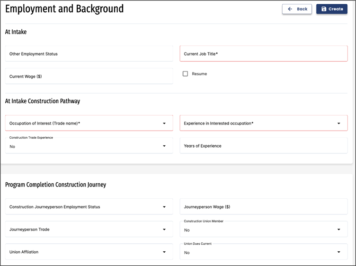Open the Construction Union Member dropdown

click(x=264, y=229)
